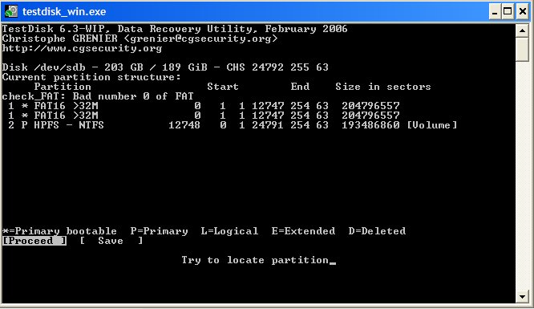Click the 'TestDisk 6.3-WIP' header line

click(175, 29)
